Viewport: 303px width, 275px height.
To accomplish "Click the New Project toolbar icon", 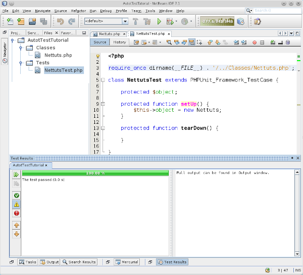I will (x=21, y=21).
